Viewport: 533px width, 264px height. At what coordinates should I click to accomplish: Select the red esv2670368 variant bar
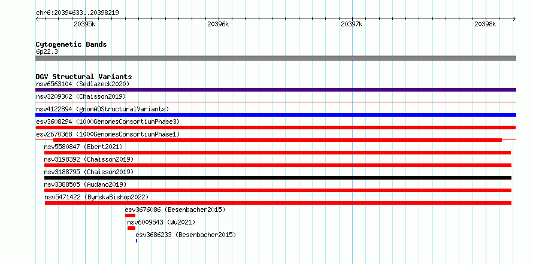click(x=277, y=140)
